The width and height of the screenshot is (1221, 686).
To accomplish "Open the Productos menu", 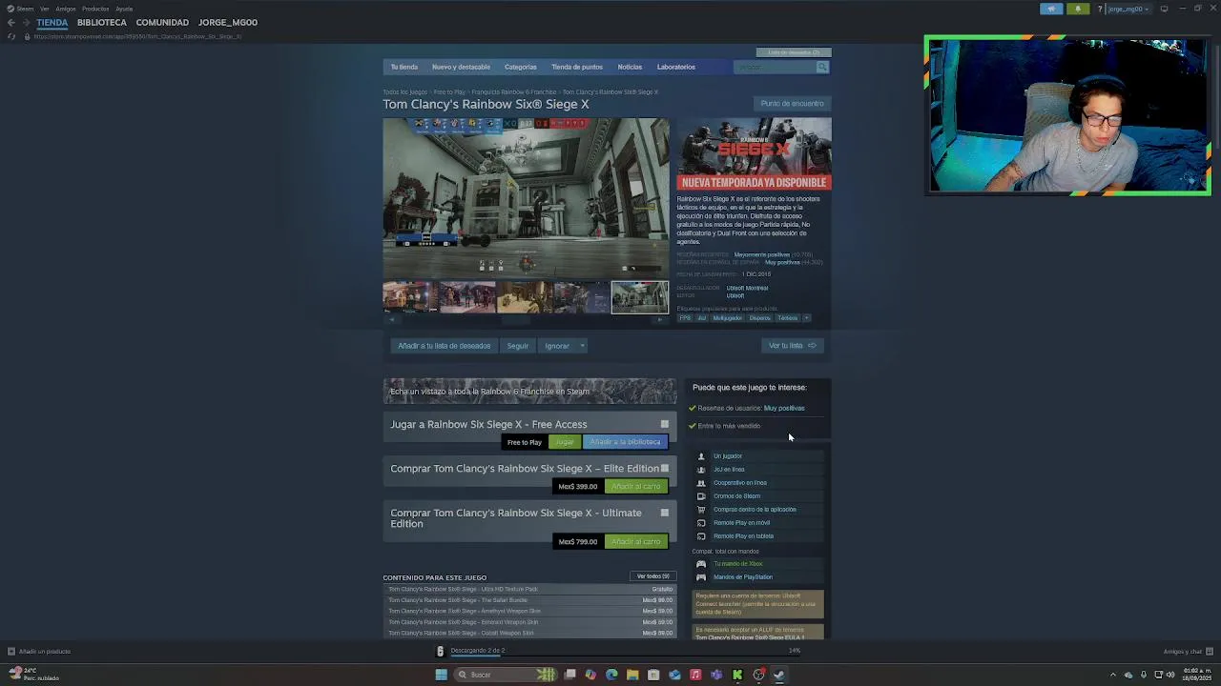I will pos(95,9).
